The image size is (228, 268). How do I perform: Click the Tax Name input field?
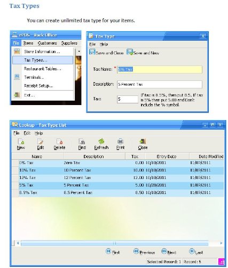coord(160,69)
